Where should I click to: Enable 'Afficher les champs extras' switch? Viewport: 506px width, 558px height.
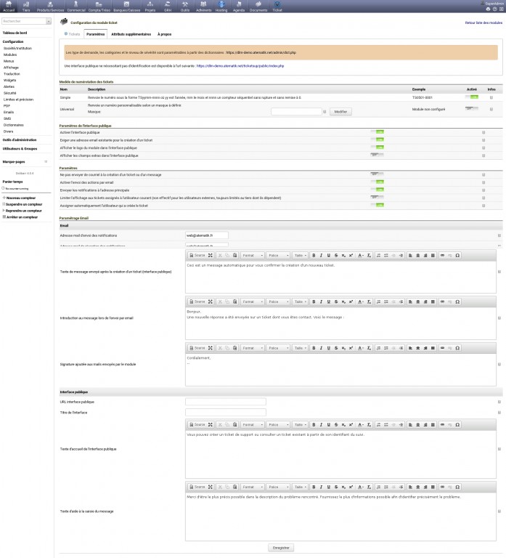(x=377, y=155)
